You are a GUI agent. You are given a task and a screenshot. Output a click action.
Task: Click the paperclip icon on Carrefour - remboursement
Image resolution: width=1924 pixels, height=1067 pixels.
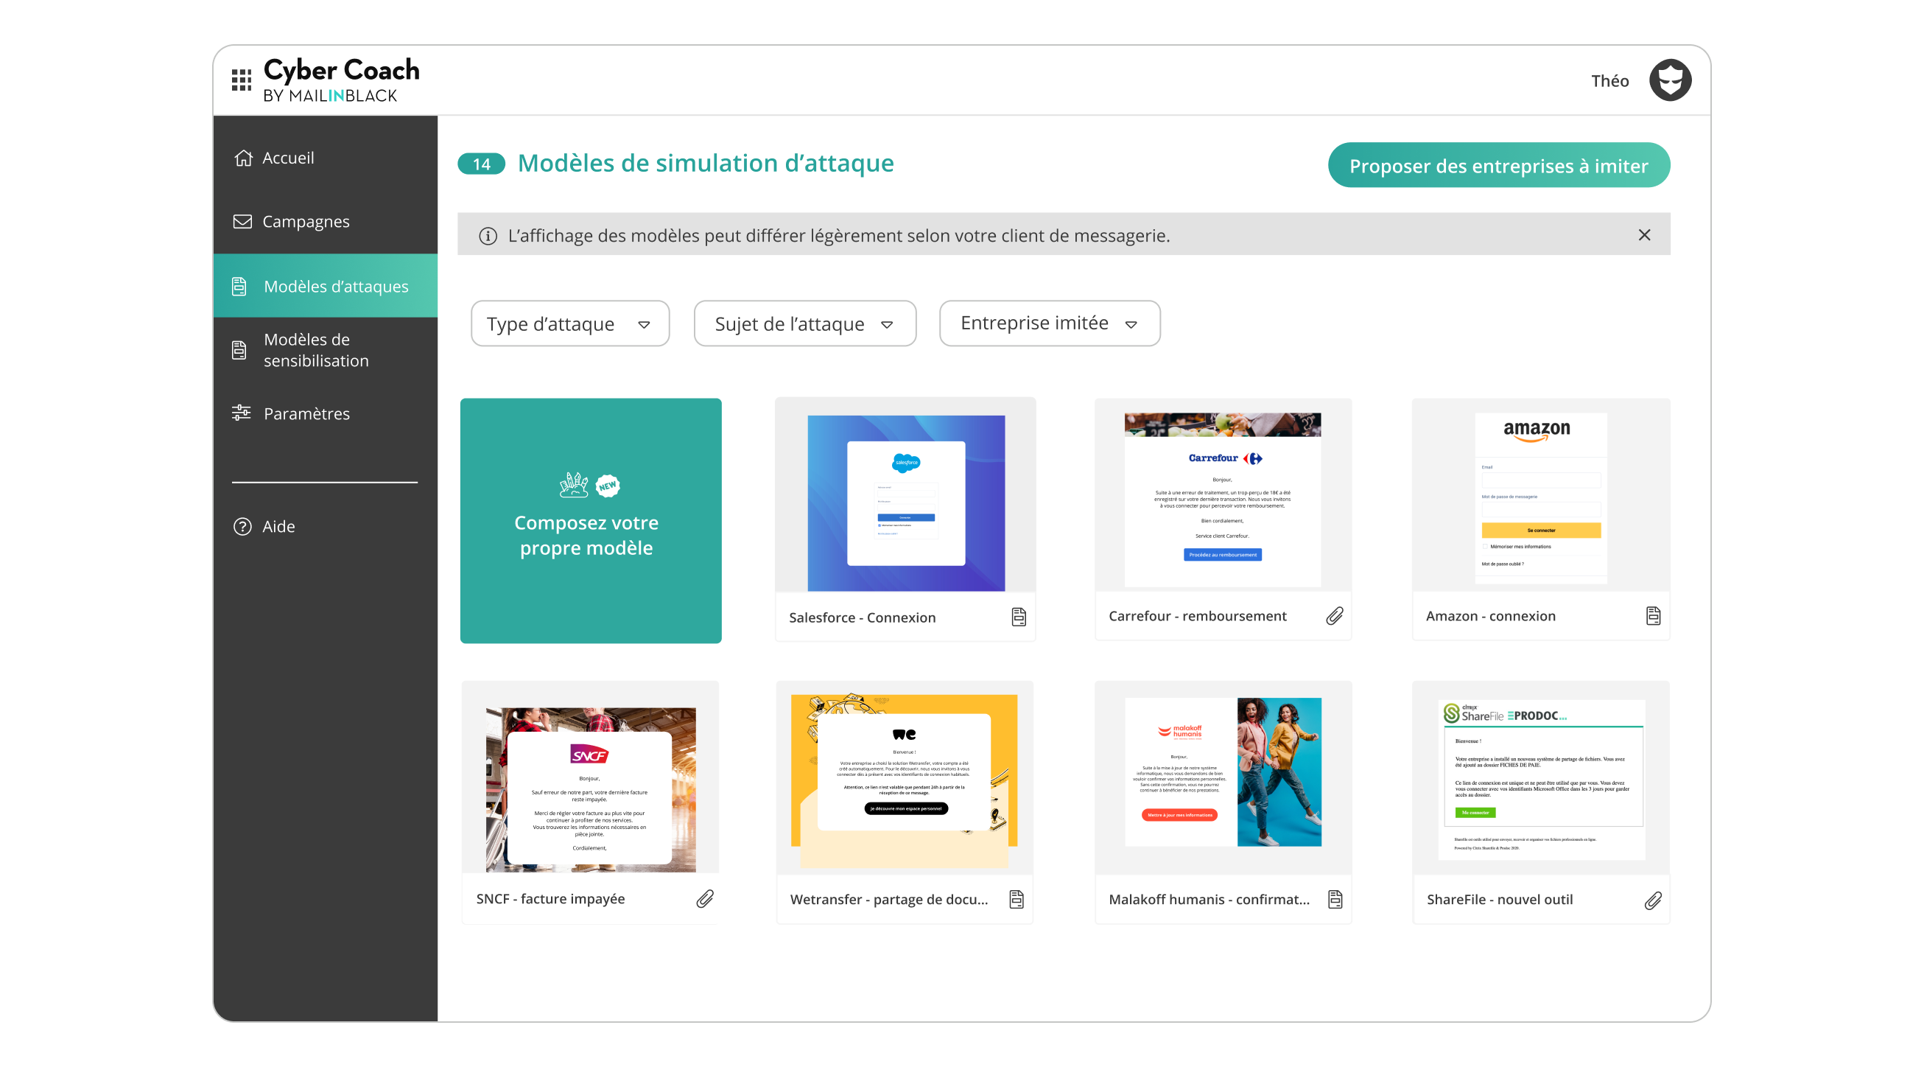click(x=1335, y=616)
